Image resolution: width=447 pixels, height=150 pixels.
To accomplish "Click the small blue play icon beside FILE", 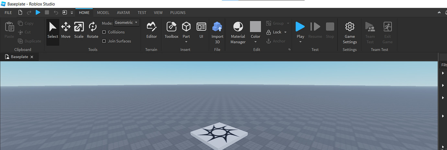I will point(38,13).
